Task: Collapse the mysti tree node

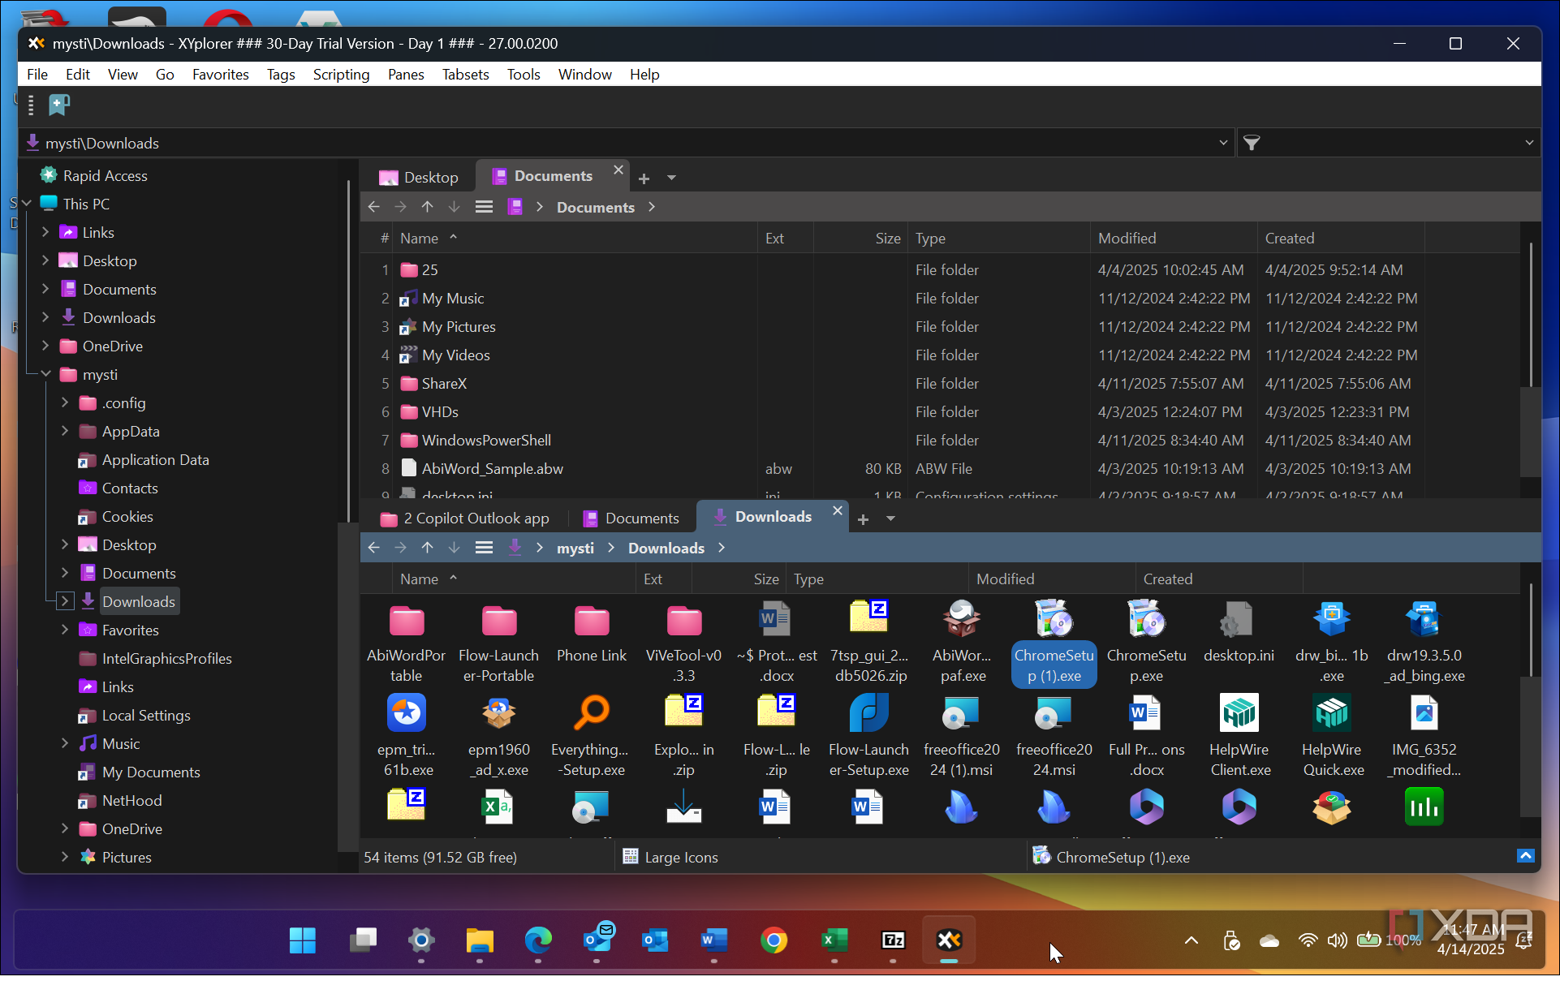Action: click(45, 374)
